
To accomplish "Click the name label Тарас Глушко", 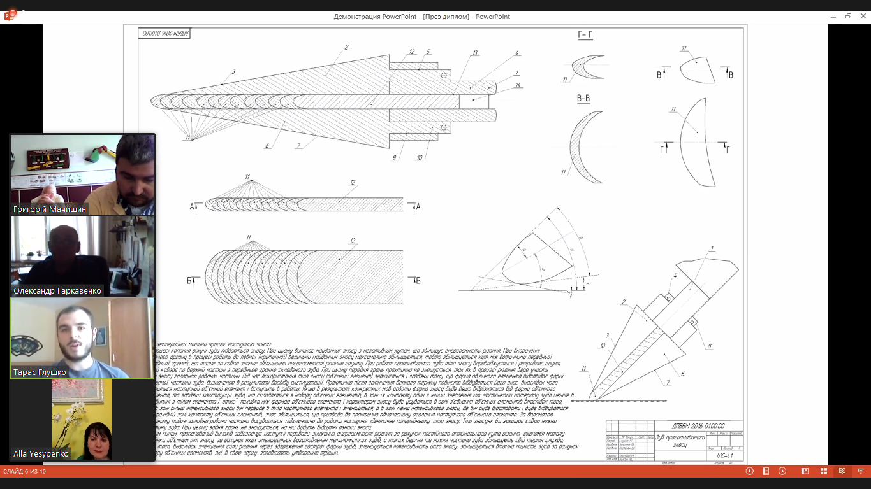I will coord(40,372).
